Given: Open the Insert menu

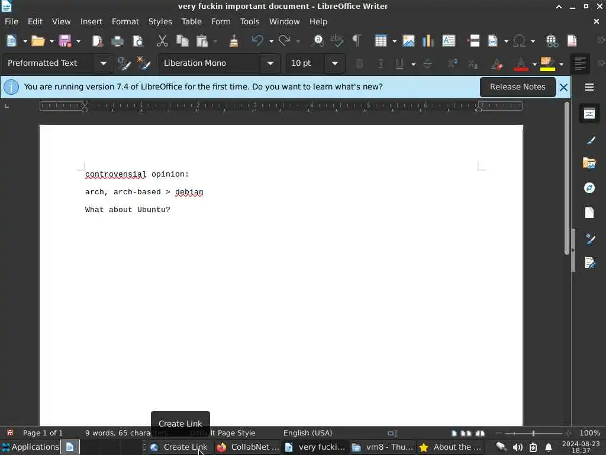Looking at the screenshot, I should pyautogui.click(x=91, y=22).
